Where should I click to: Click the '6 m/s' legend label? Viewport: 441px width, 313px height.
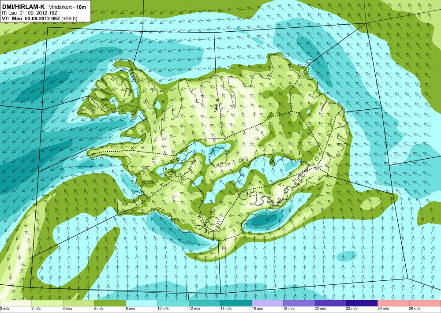[99, 309]
